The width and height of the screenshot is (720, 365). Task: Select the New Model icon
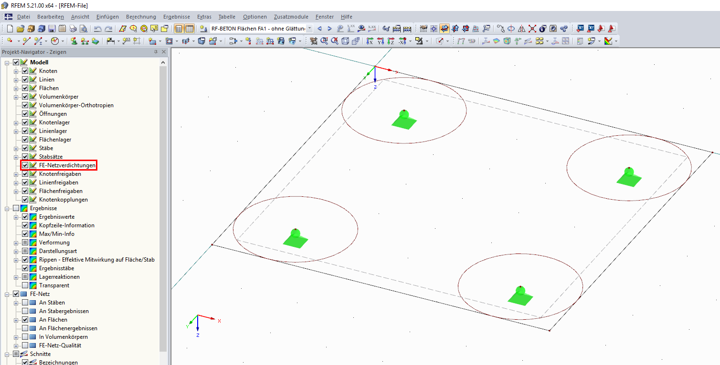10,29
